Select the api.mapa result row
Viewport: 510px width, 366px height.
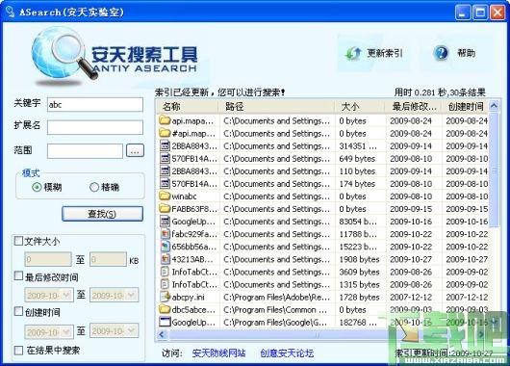[324, 120]
